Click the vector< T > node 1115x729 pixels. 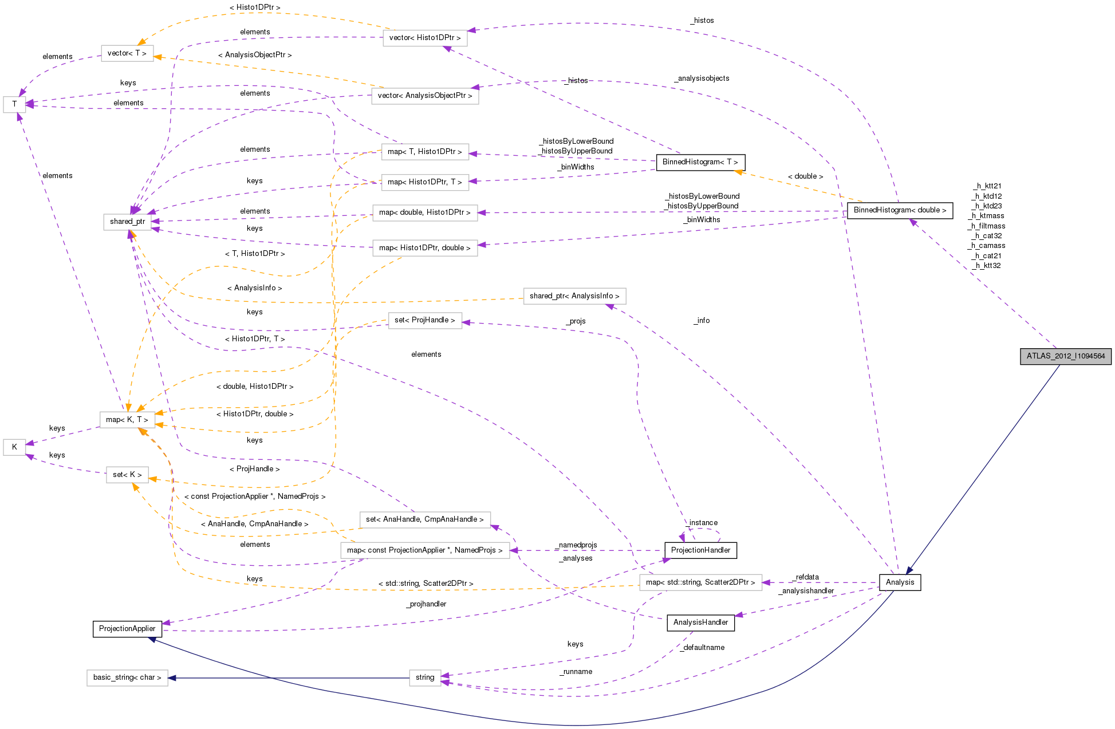pos(127,53)
